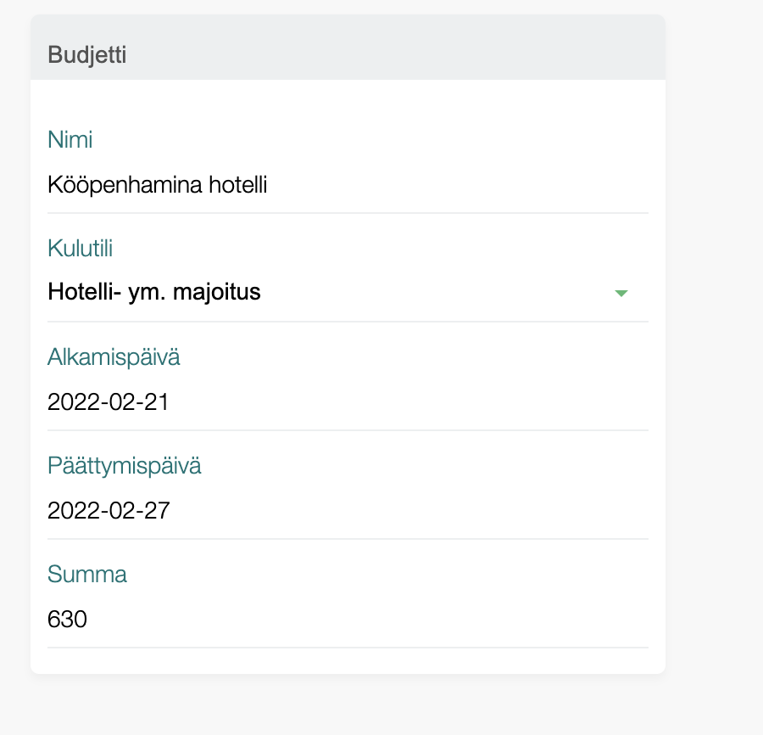Click the word 'hotelli' in Nimi
The width and height of the screenshot is (763, 735).
[x=238, y=185]
